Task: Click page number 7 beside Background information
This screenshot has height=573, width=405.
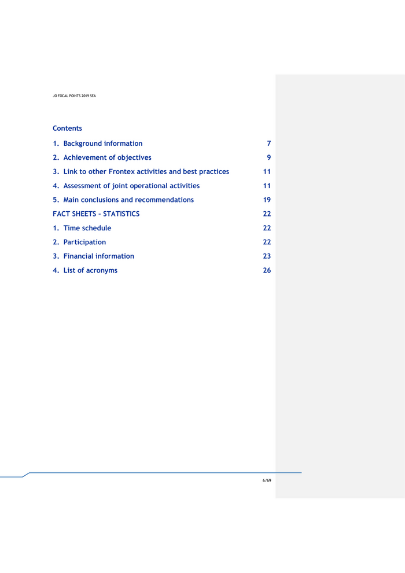Action: point(268,144)
